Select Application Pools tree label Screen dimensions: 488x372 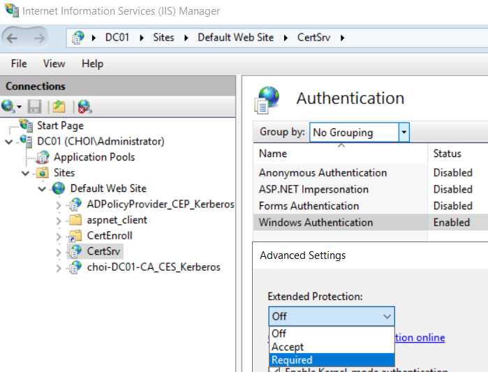coord(94,157)
